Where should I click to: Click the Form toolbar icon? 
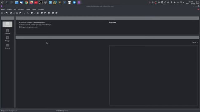tap(32, 13)
